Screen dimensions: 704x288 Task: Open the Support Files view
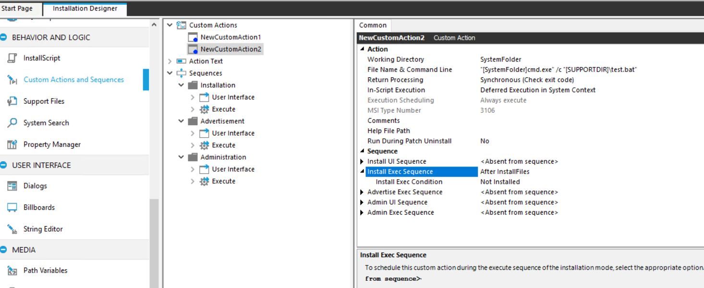[44, 101]
